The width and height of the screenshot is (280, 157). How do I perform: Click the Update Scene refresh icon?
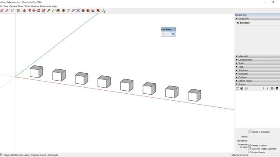(x=237, y=89)
